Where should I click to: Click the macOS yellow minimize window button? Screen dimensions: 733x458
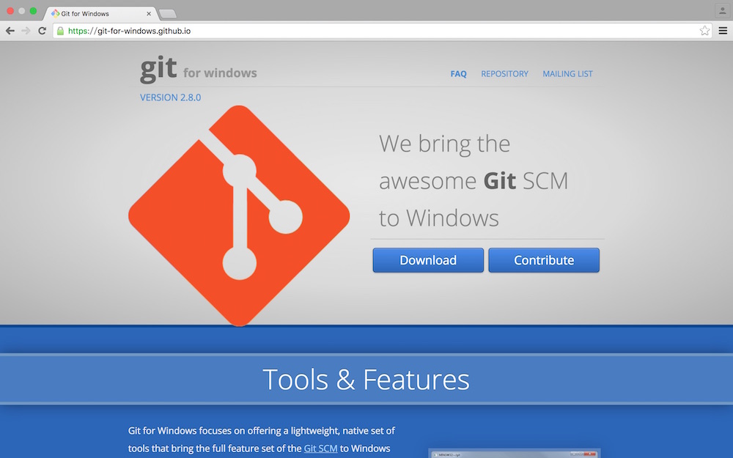coord(21,11)
